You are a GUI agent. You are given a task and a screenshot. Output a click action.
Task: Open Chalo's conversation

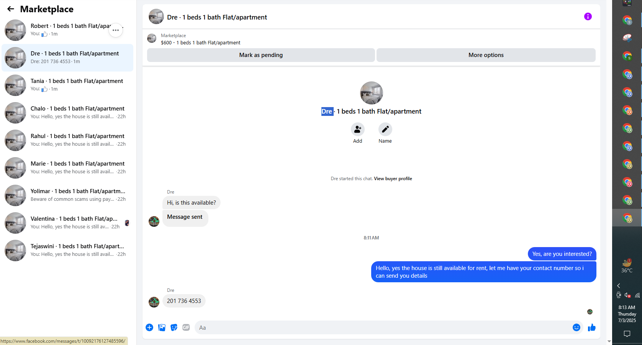point(67,113)
